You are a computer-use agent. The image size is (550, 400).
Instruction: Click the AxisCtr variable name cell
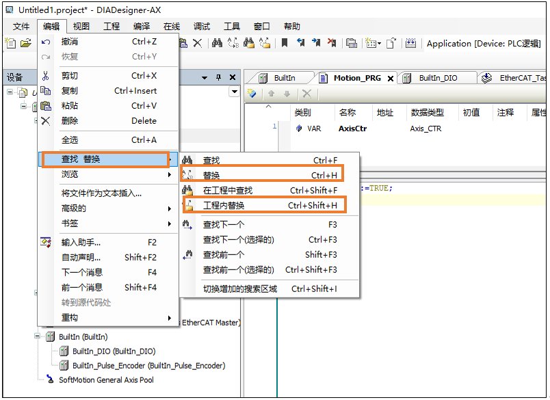[x=352, y=128]
